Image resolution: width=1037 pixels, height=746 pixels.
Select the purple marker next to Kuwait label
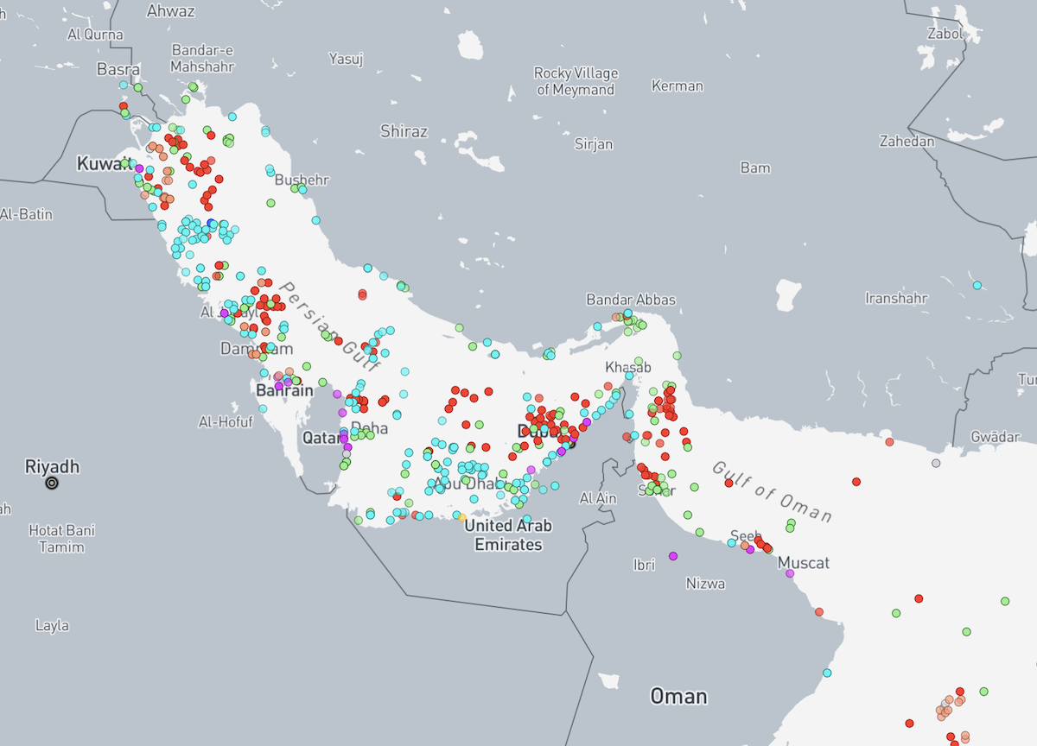138,168
